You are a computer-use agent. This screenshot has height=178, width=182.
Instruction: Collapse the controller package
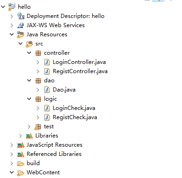coord(29,53)
